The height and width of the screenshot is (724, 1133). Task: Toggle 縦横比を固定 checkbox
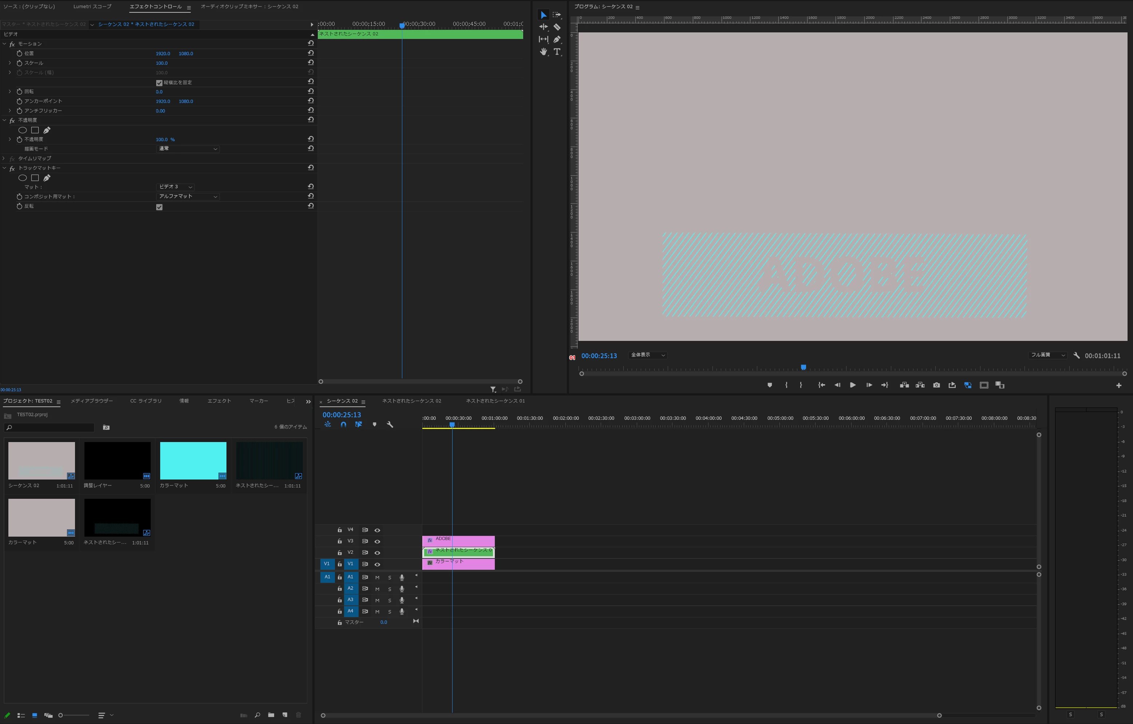159,83
